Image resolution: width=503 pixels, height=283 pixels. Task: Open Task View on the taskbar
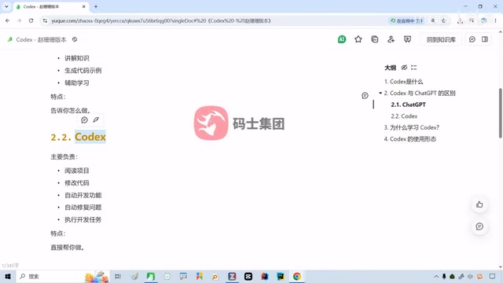118,276
